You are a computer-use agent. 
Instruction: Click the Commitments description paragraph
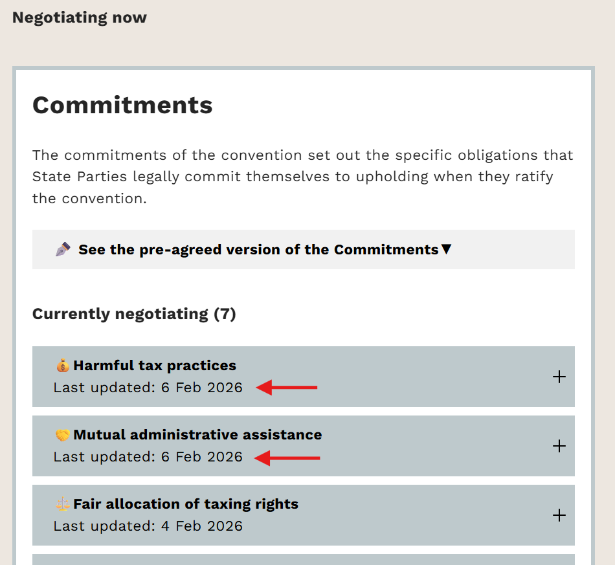click(303, 177)
